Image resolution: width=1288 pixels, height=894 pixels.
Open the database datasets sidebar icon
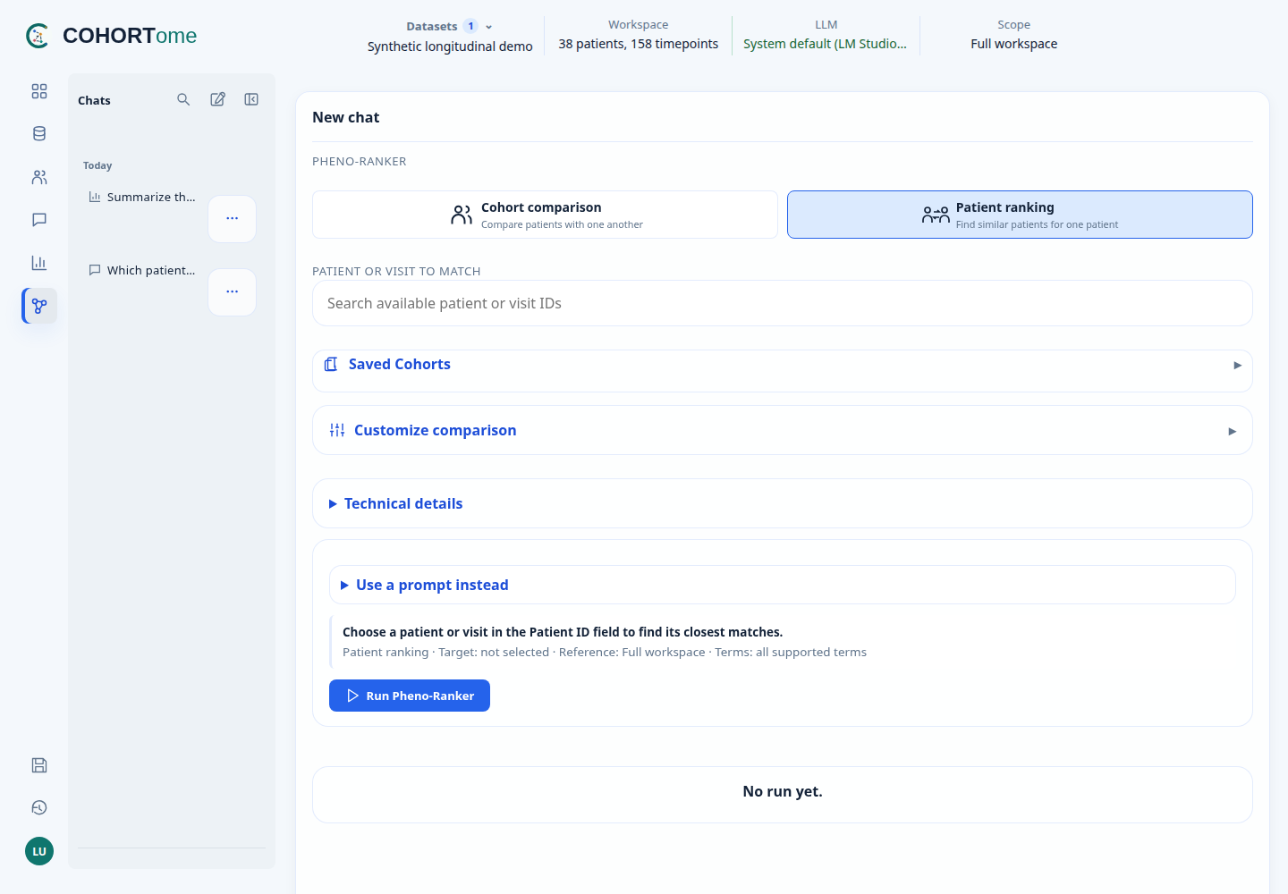click(39, 134)
